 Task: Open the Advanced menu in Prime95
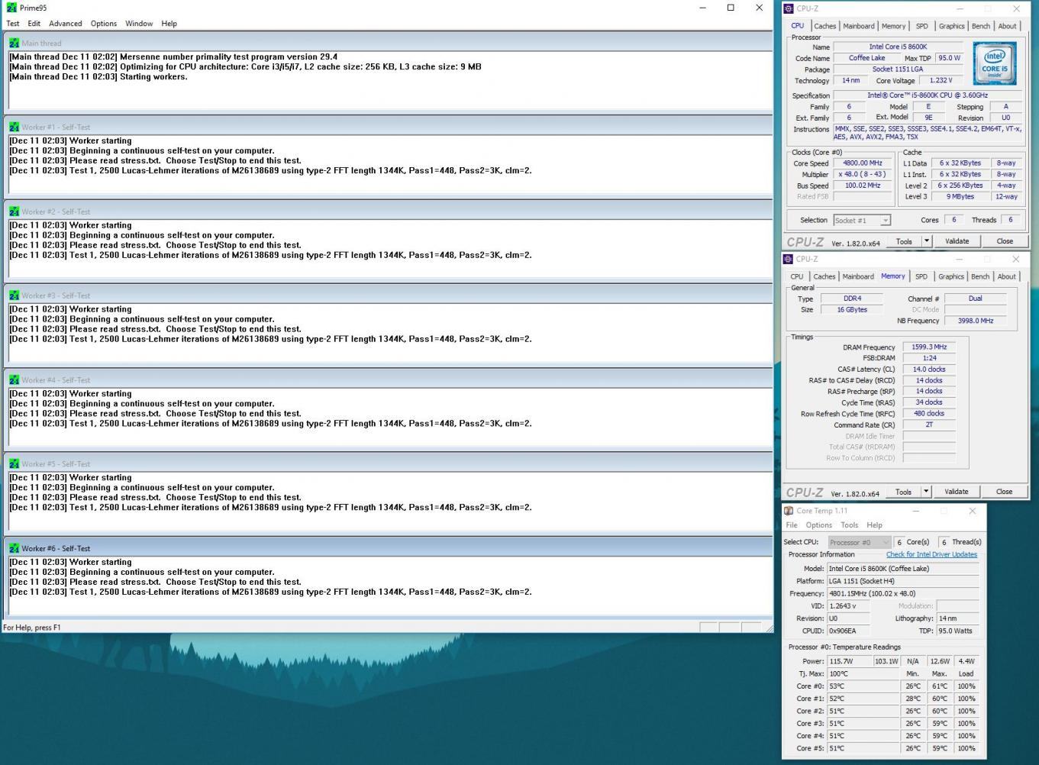coord(66,24)
